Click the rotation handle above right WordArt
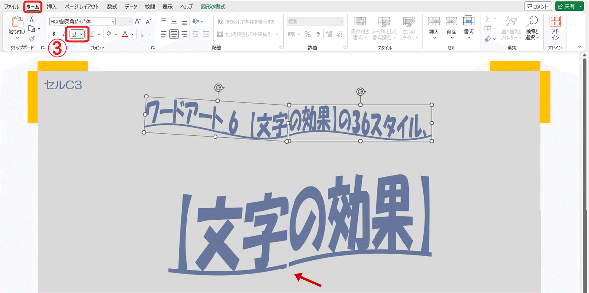 pyautogui.click(x=360, y=92)
